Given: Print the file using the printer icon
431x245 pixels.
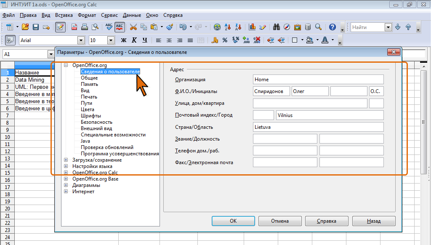Looking at the screenshot, I should click(x=85, y=27).
